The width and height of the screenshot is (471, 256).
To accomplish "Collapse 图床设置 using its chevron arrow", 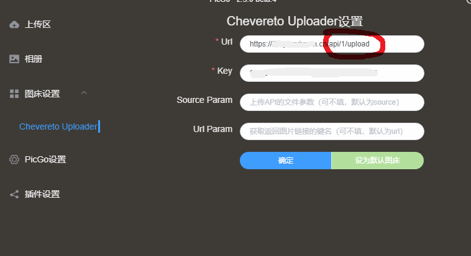I will click(x=84, y=93).
